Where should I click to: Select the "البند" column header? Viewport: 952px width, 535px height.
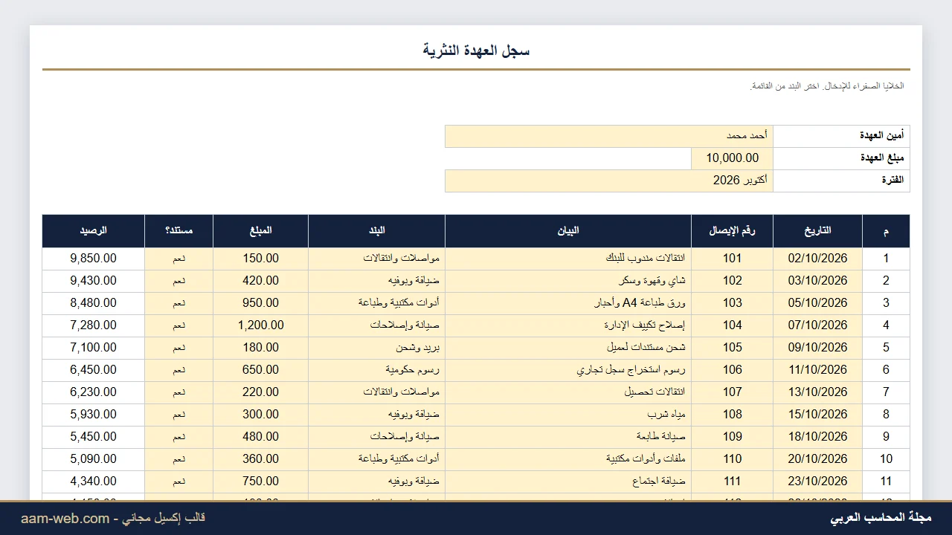(x=377, y=231)
